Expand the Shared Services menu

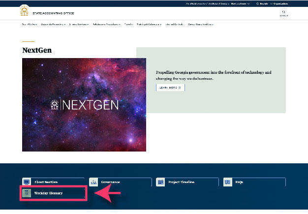(x=79, y=24)
